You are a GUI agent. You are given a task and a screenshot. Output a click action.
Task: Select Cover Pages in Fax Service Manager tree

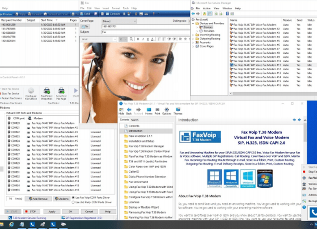[x=206, y=46]
